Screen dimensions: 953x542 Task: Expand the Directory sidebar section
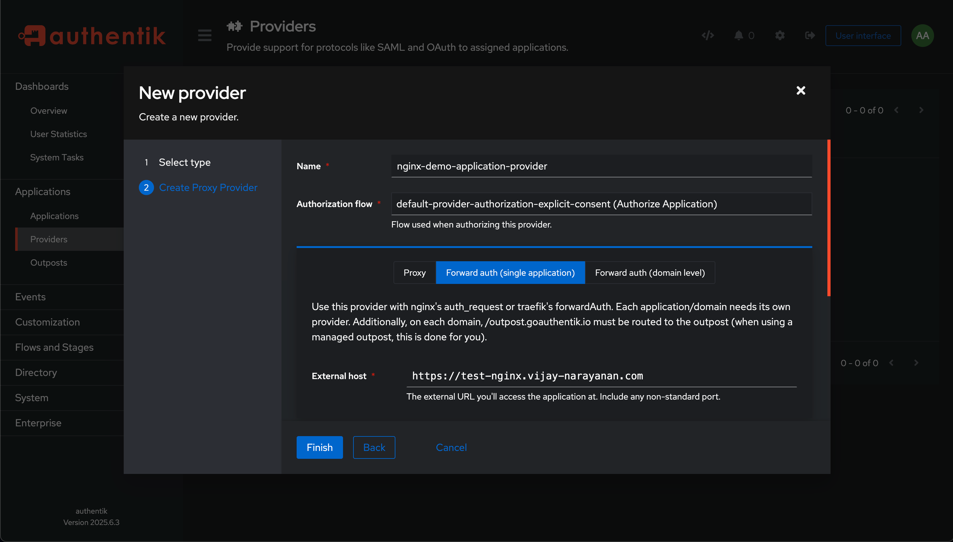[36, 372]
